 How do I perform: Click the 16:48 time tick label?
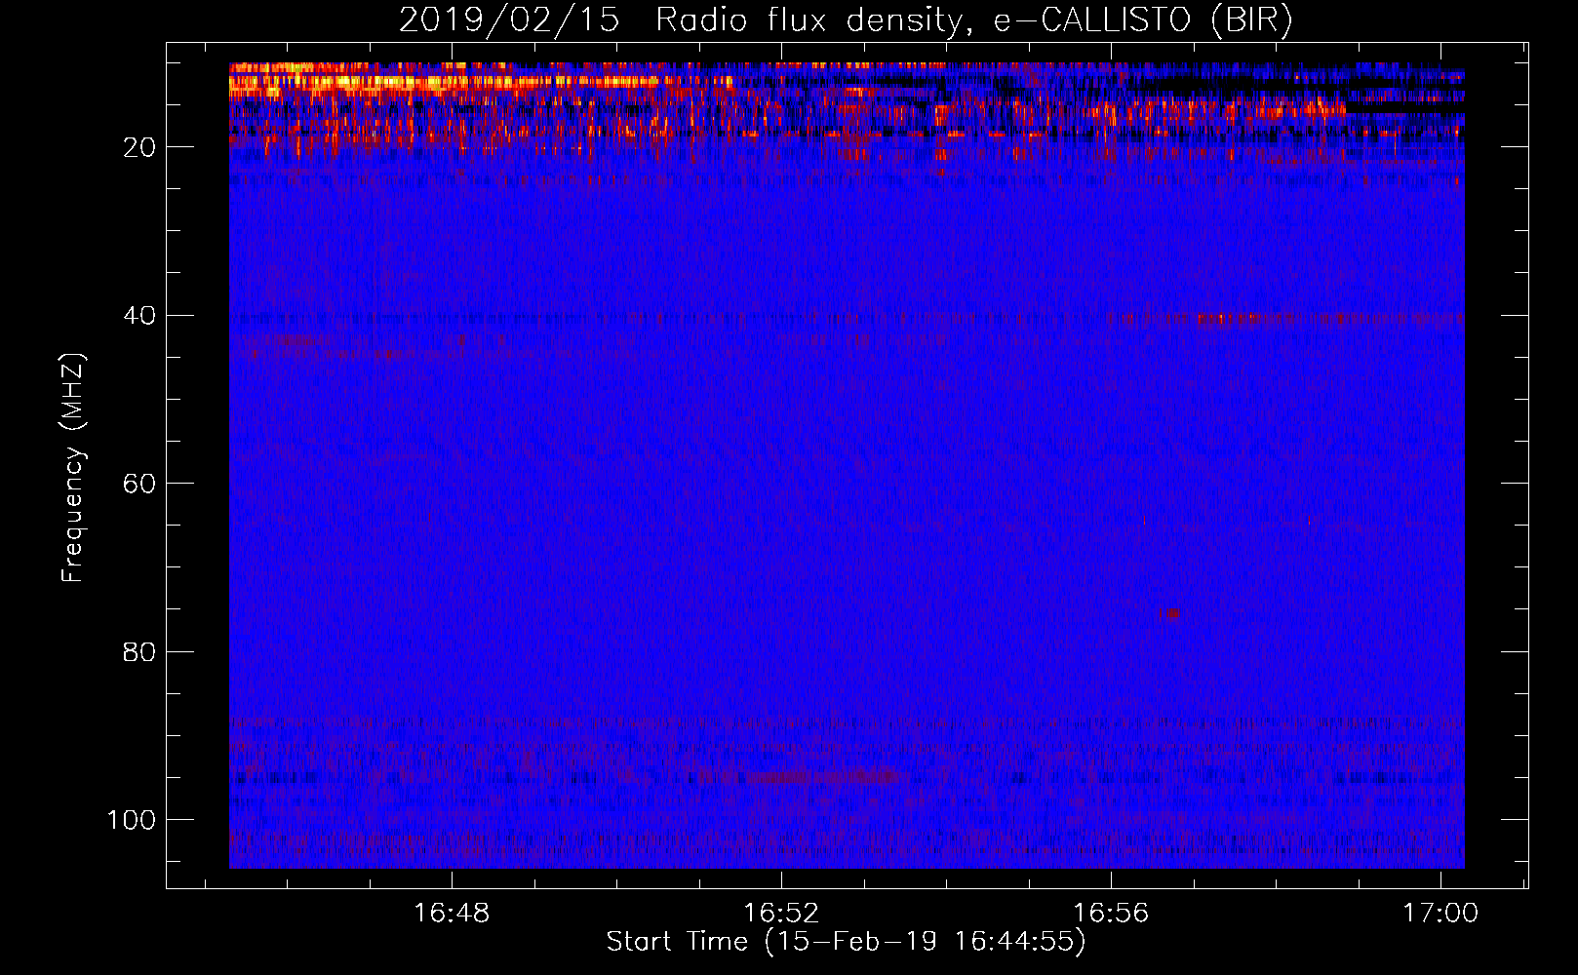[452, 914]
